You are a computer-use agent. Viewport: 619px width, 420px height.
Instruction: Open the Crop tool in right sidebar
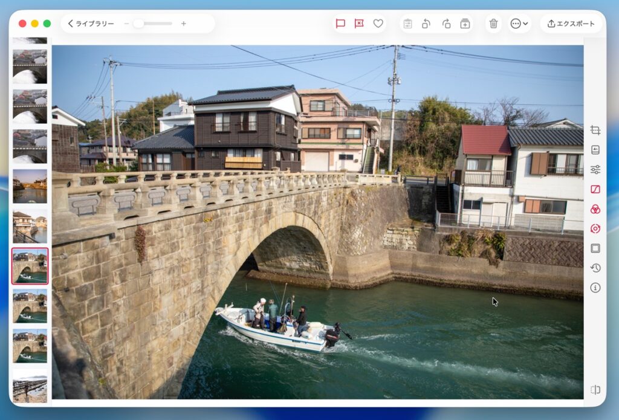595,130
